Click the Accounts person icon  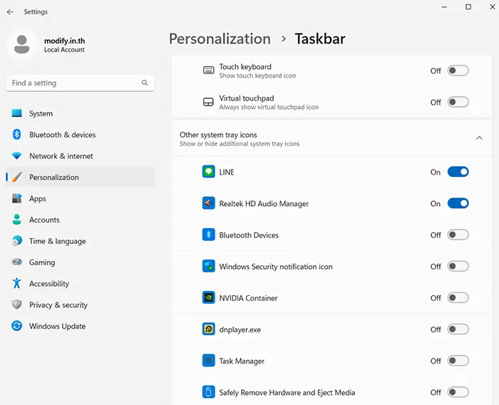pyautogui.click(x=16, y=220)
